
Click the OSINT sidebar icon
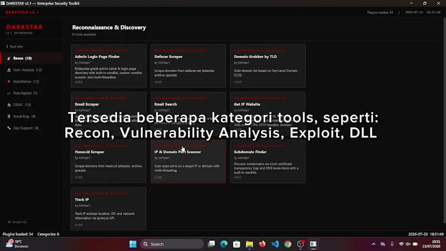point(9,105)
